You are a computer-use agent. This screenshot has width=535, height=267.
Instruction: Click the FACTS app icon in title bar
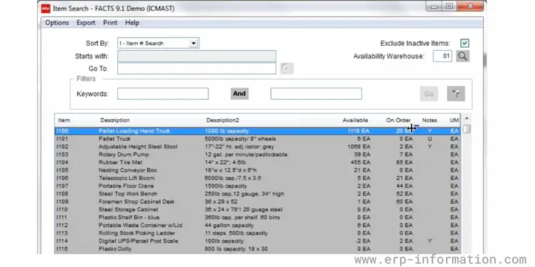(46, 8)
